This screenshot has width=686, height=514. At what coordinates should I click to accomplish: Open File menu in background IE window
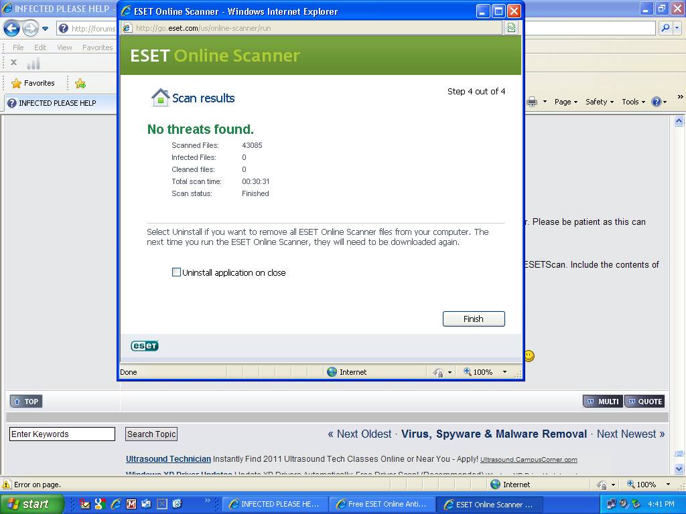(18, 48)
